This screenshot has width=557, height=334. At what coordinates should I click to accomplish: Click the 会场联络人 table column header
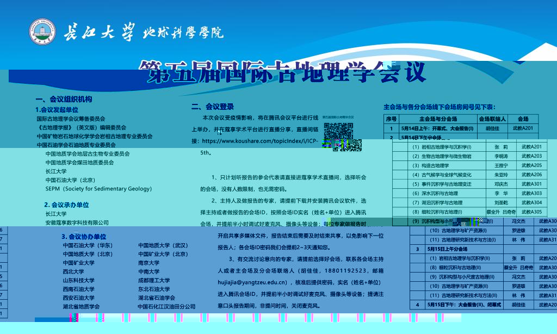point(493,119)
